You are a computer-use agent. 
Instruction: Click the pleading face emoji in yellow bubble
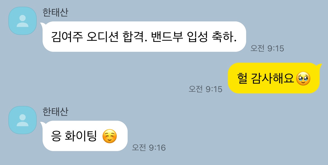pyautogui.click(x=303, y=79)
